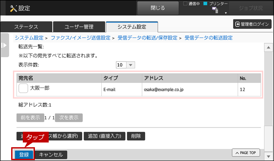Follow the 受信データの転送設定 breadcrumb link
The image size is (274, 161).
click(209, 38)
